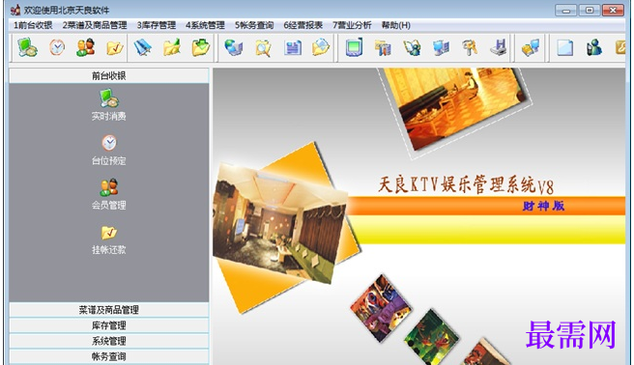
Task: Open the 5帐务查询 menu
Action: [254, 25]
